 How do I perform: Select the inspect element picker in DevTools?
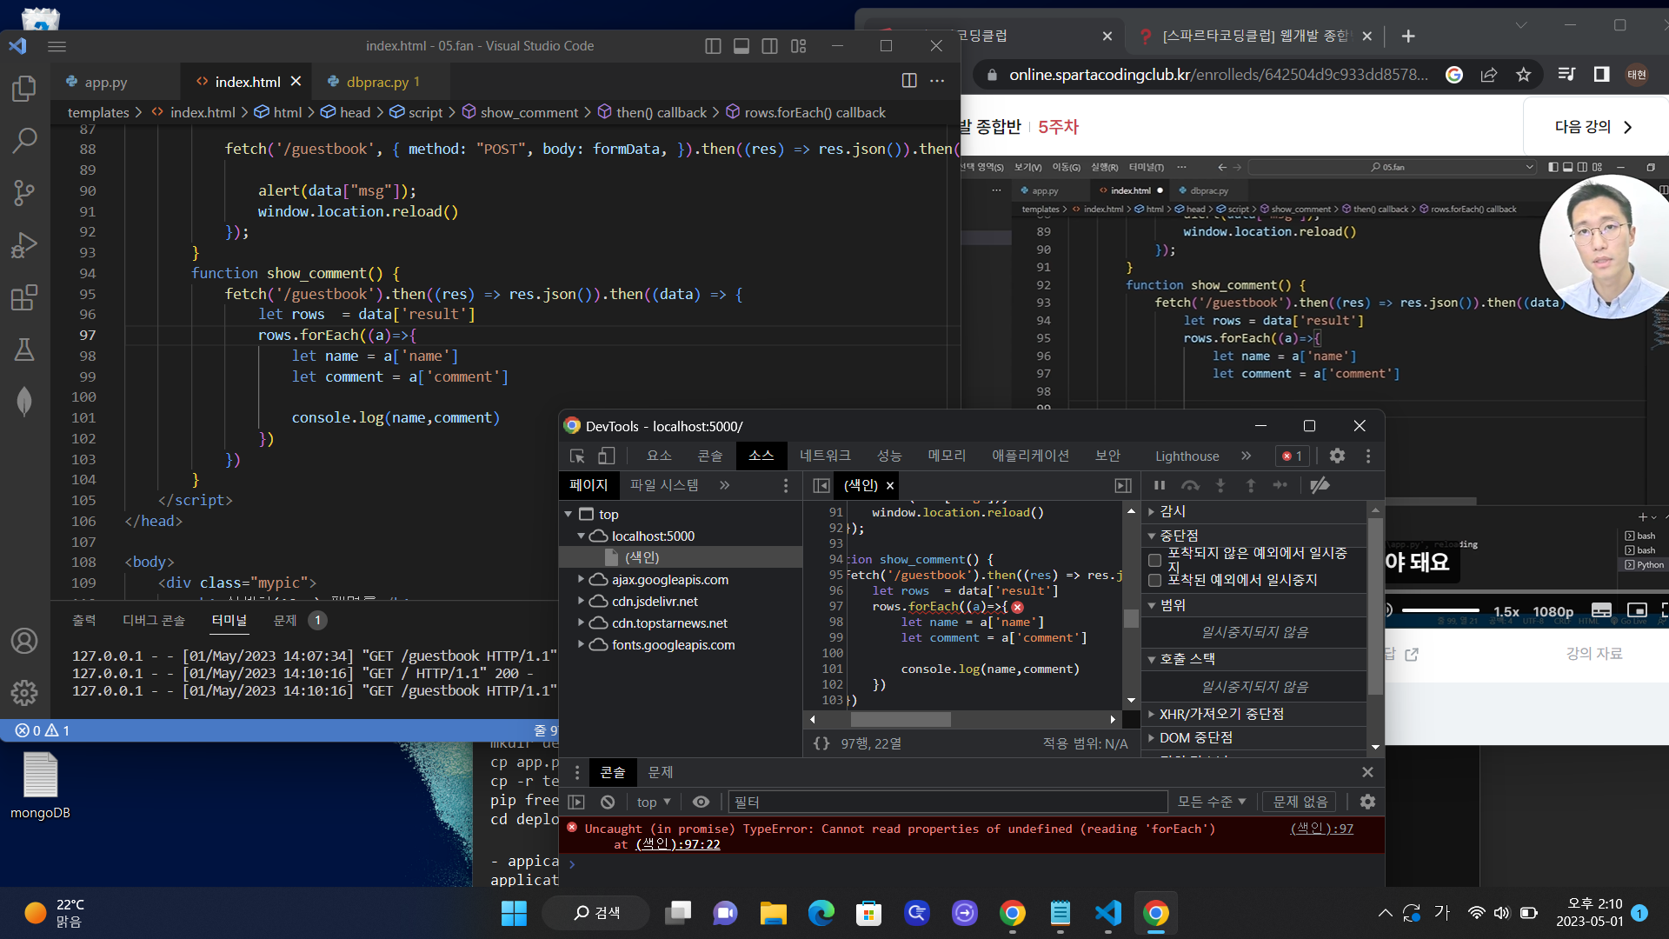tap(577, 456)
